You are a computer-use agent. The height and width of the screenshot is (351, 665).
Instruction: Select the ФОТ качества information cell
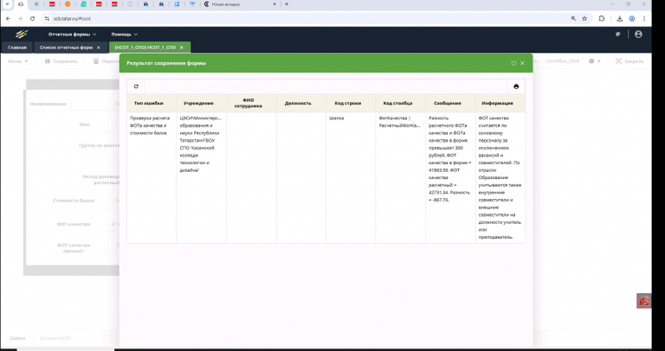[x=500, y=177]
